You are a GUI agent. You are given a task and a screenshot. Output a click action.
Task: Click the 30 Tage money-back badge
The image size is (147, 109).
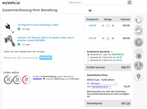(x=139, y=42)
